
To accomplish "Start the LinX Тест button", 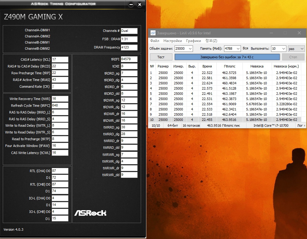I will 161,57.
